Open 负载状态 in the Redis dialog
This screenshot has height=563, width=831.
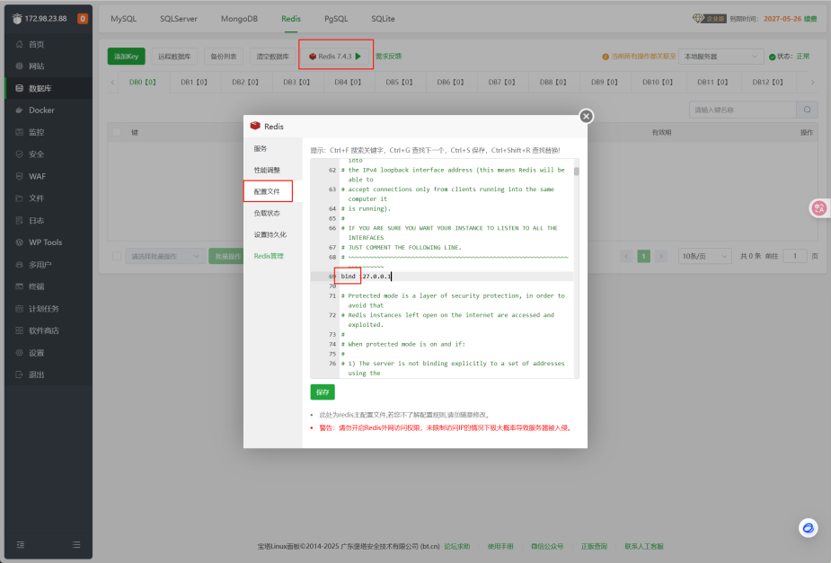point(272,213)
